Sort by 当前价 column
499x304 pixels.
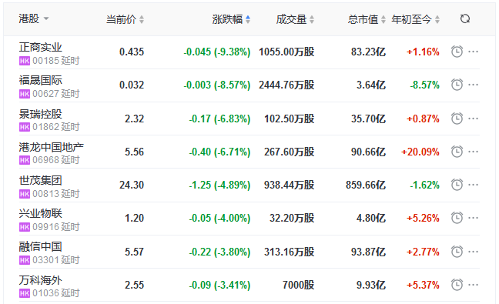click(125, 19)
